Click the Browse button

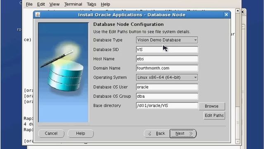212,106
